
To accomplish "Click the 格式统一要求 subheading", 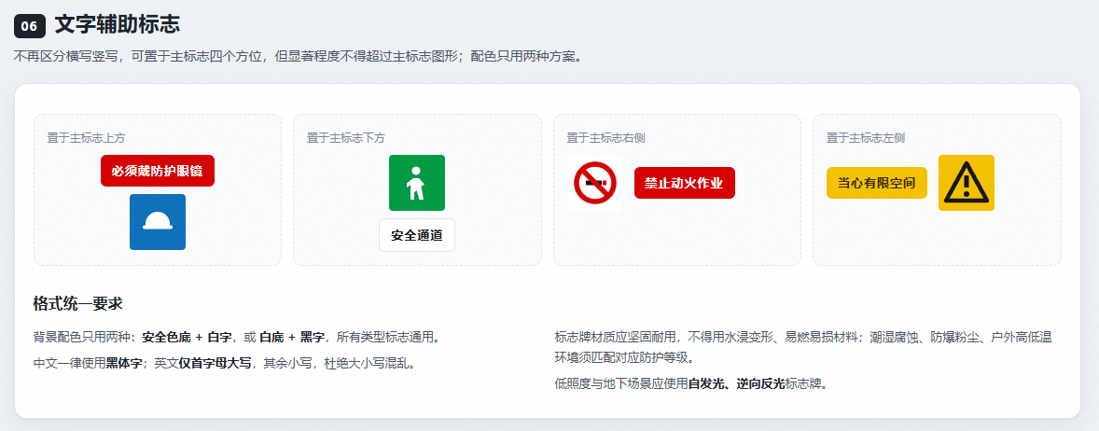I will pyautogui.click(x=78, y=304).
